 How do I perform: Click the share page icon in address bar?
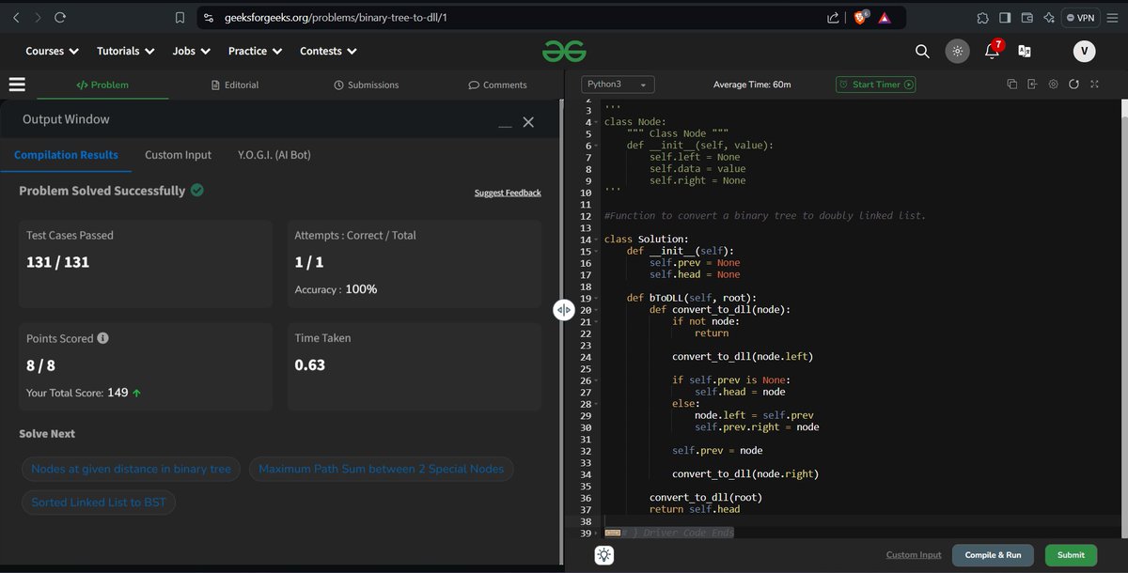coord(833,18)
